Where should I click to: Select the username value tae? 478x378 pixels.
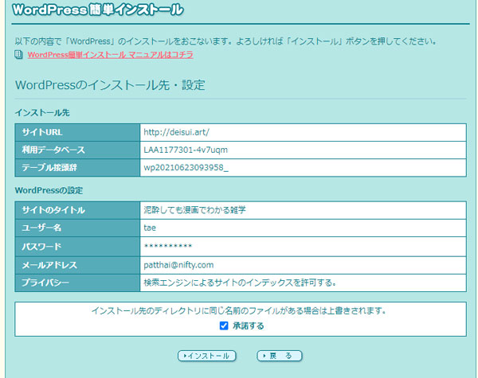click(150, 228)
